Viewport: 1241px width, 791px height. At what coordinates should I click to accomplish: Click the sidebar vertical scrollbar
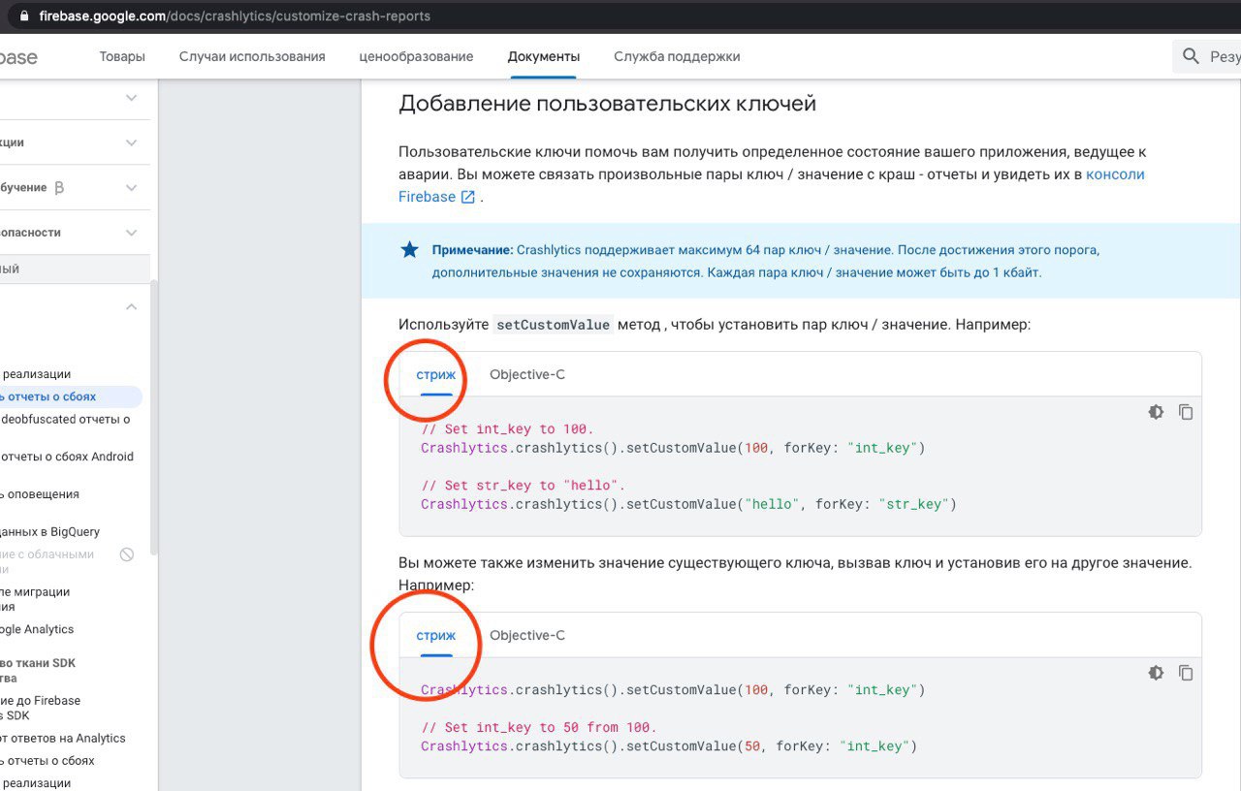click(154, 417)
